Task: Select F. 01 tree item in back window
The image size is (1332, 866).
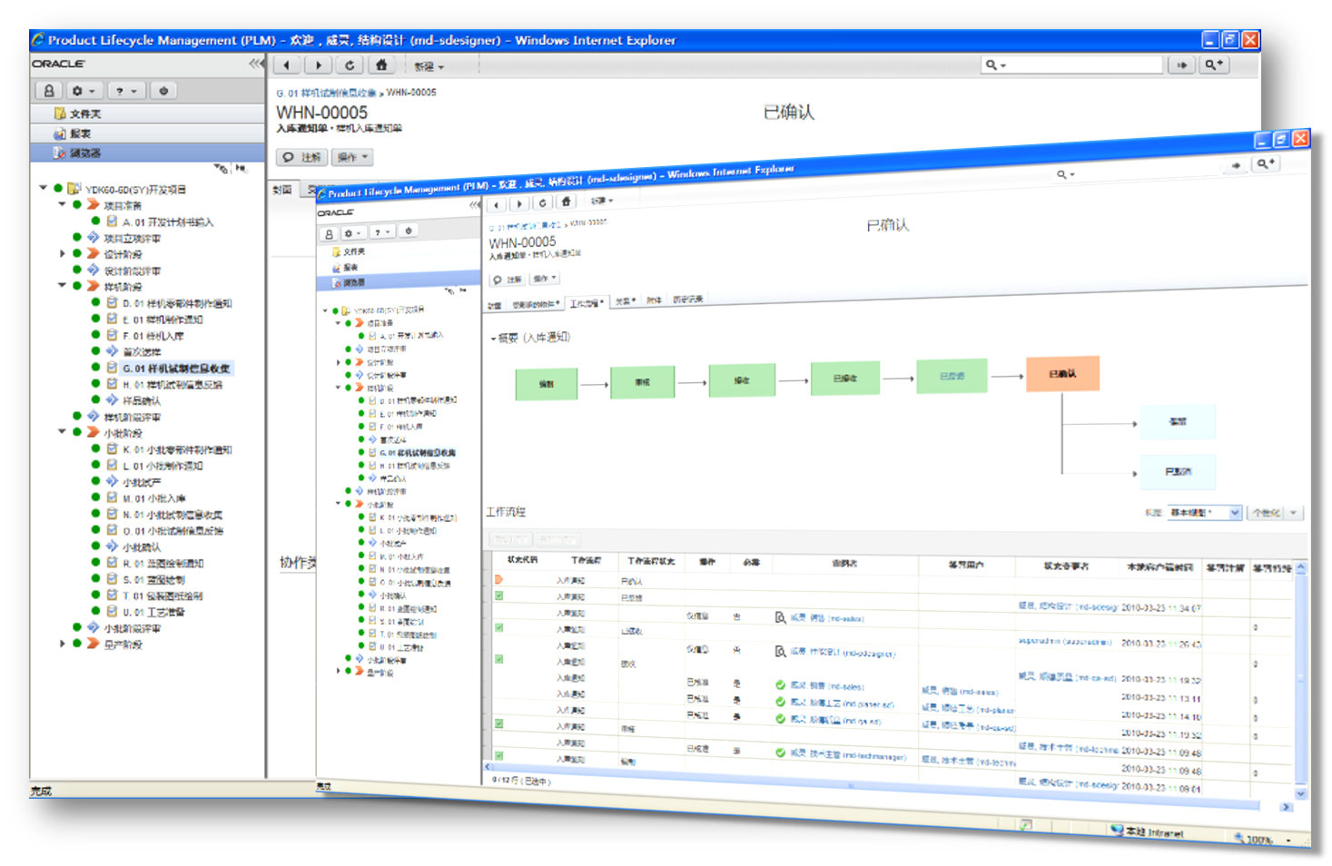Action: point(153,336)
